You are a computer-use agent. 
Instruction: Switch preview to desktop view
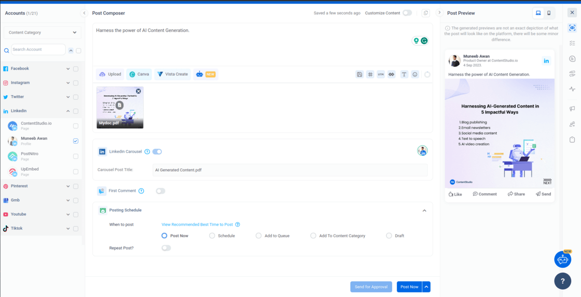click(538, 13)
